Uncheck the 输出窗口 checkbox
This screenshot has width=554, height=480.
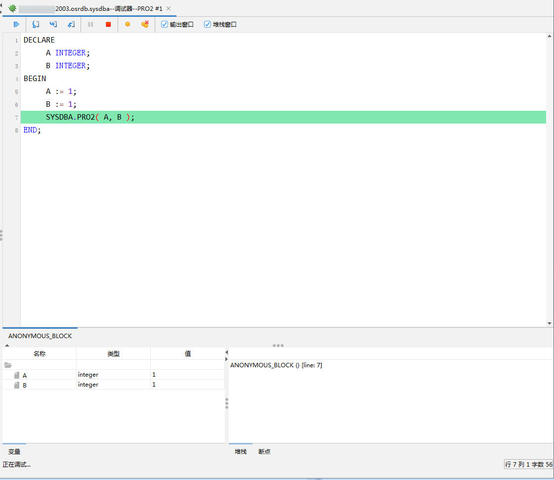click(165, 24)
